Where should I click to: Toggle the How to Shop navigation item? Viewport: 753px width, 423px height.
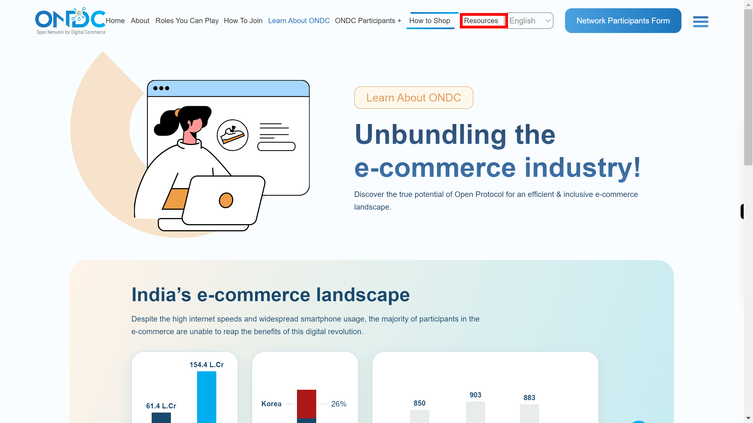430,21
